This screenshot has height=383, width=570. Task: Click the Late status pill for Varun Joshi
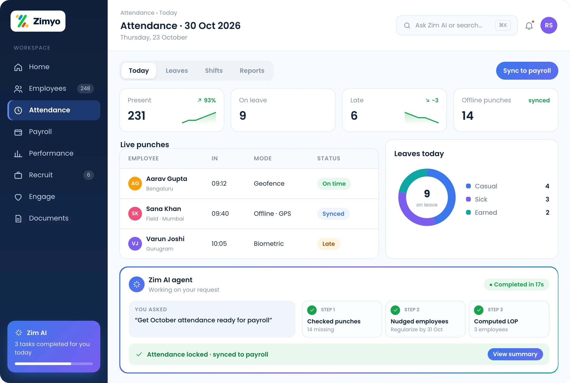pos(329,244)
